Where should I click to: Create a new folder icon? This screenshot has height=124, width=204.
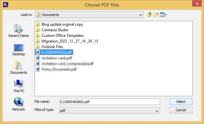click(x=156, y=15)
